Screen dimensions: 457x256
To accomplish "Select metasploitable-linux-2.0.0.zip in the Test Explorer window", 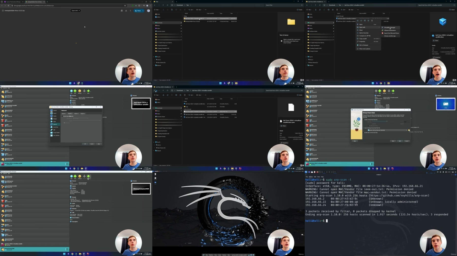I will 210,21.
